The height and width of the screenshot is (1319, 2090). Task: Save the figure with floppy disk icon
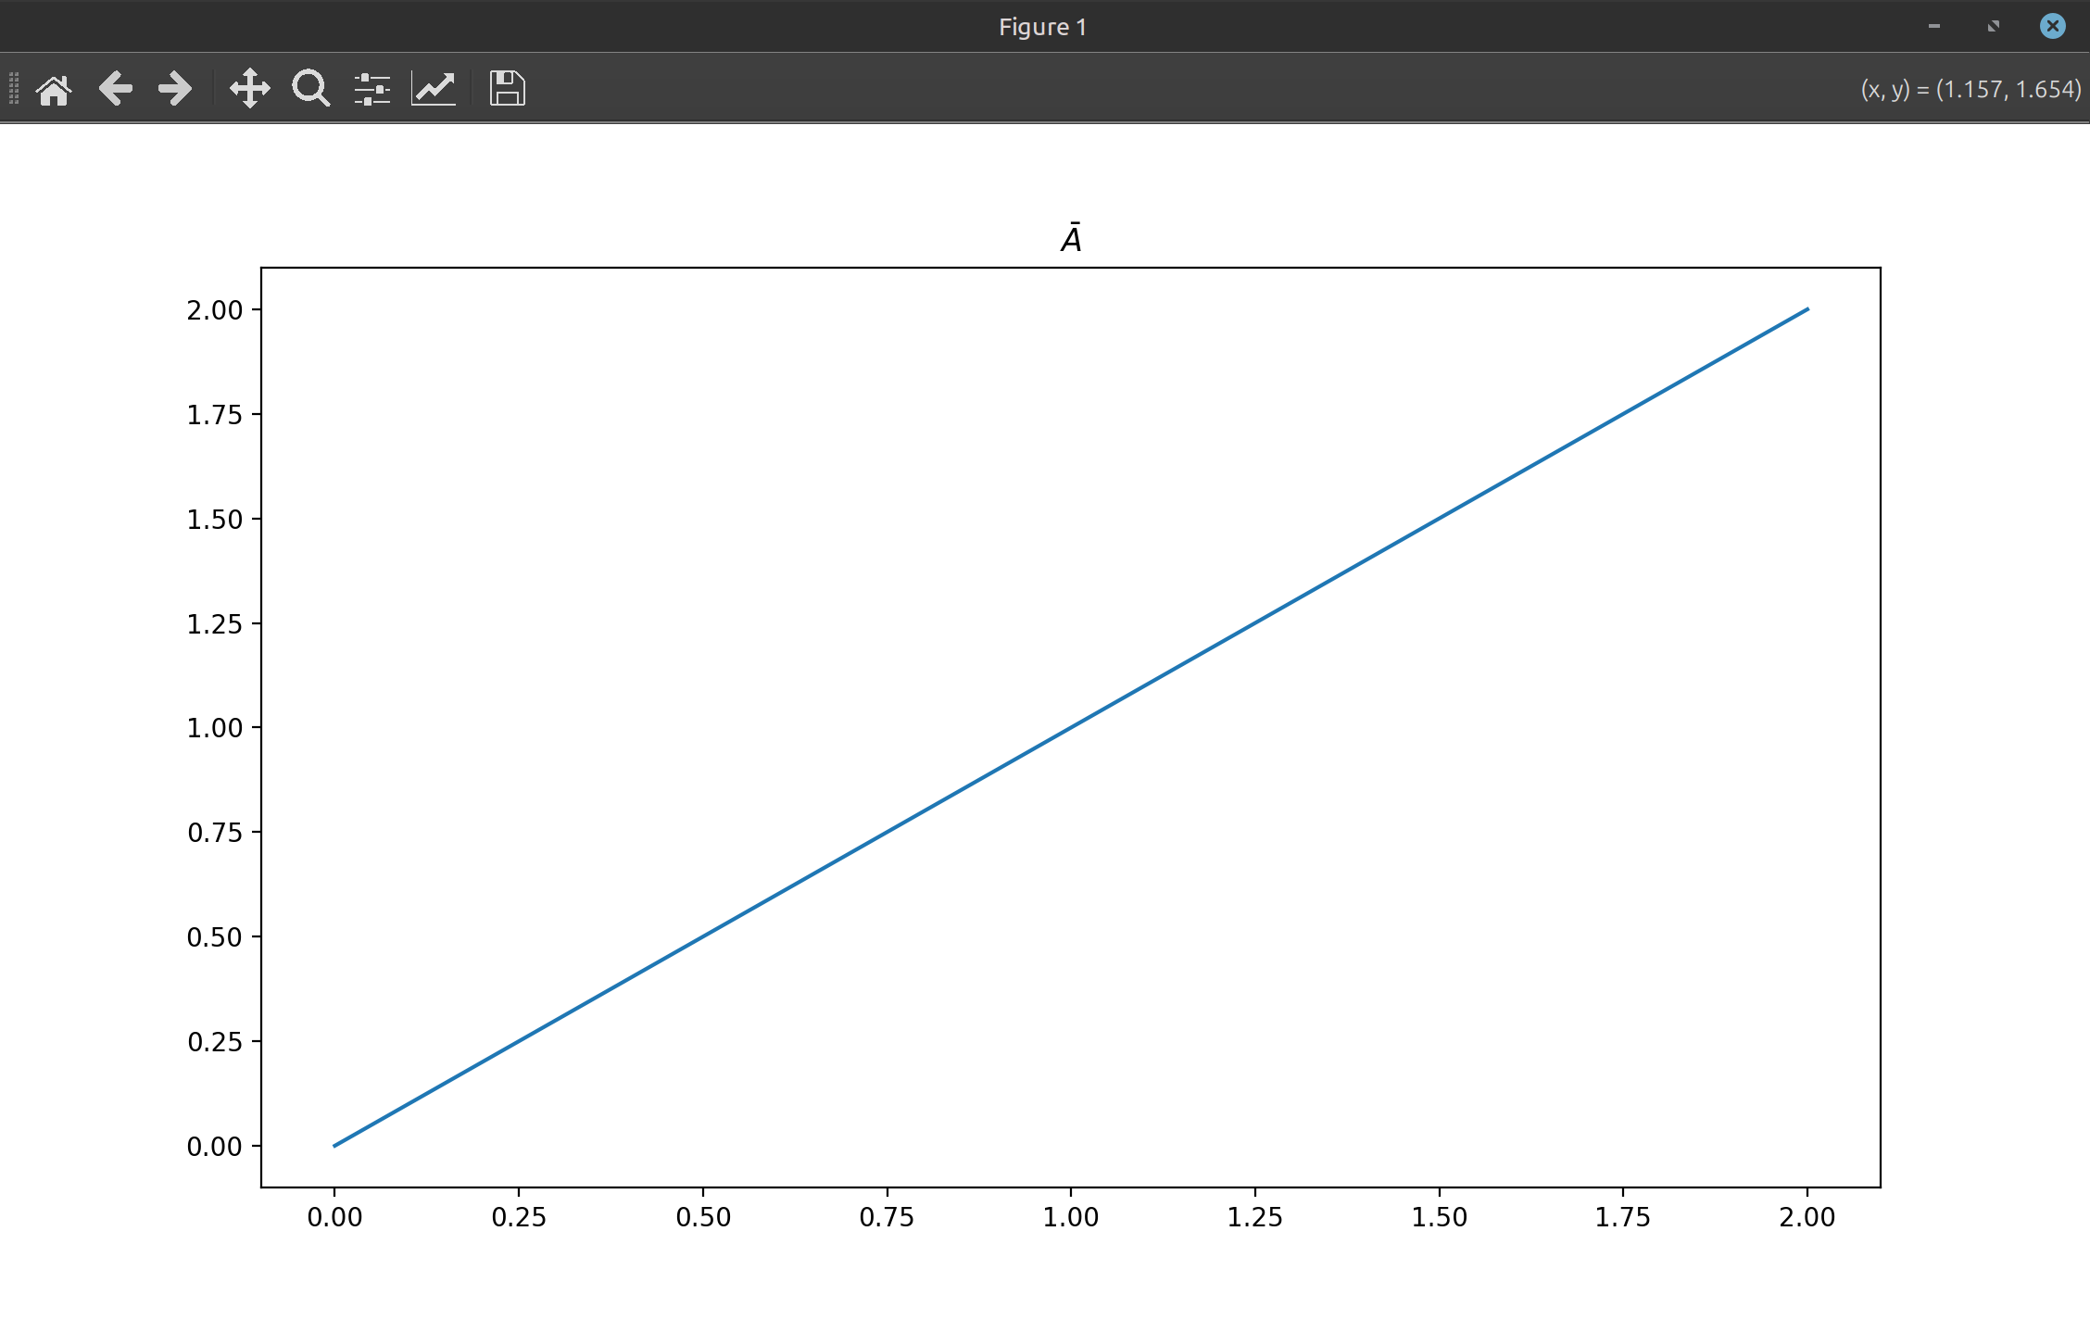(x=507, y=89)
